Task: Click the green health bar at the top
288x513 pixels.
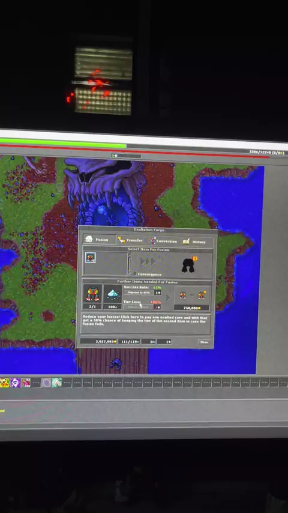Action: pyautogui.click(x=63, y=144)
